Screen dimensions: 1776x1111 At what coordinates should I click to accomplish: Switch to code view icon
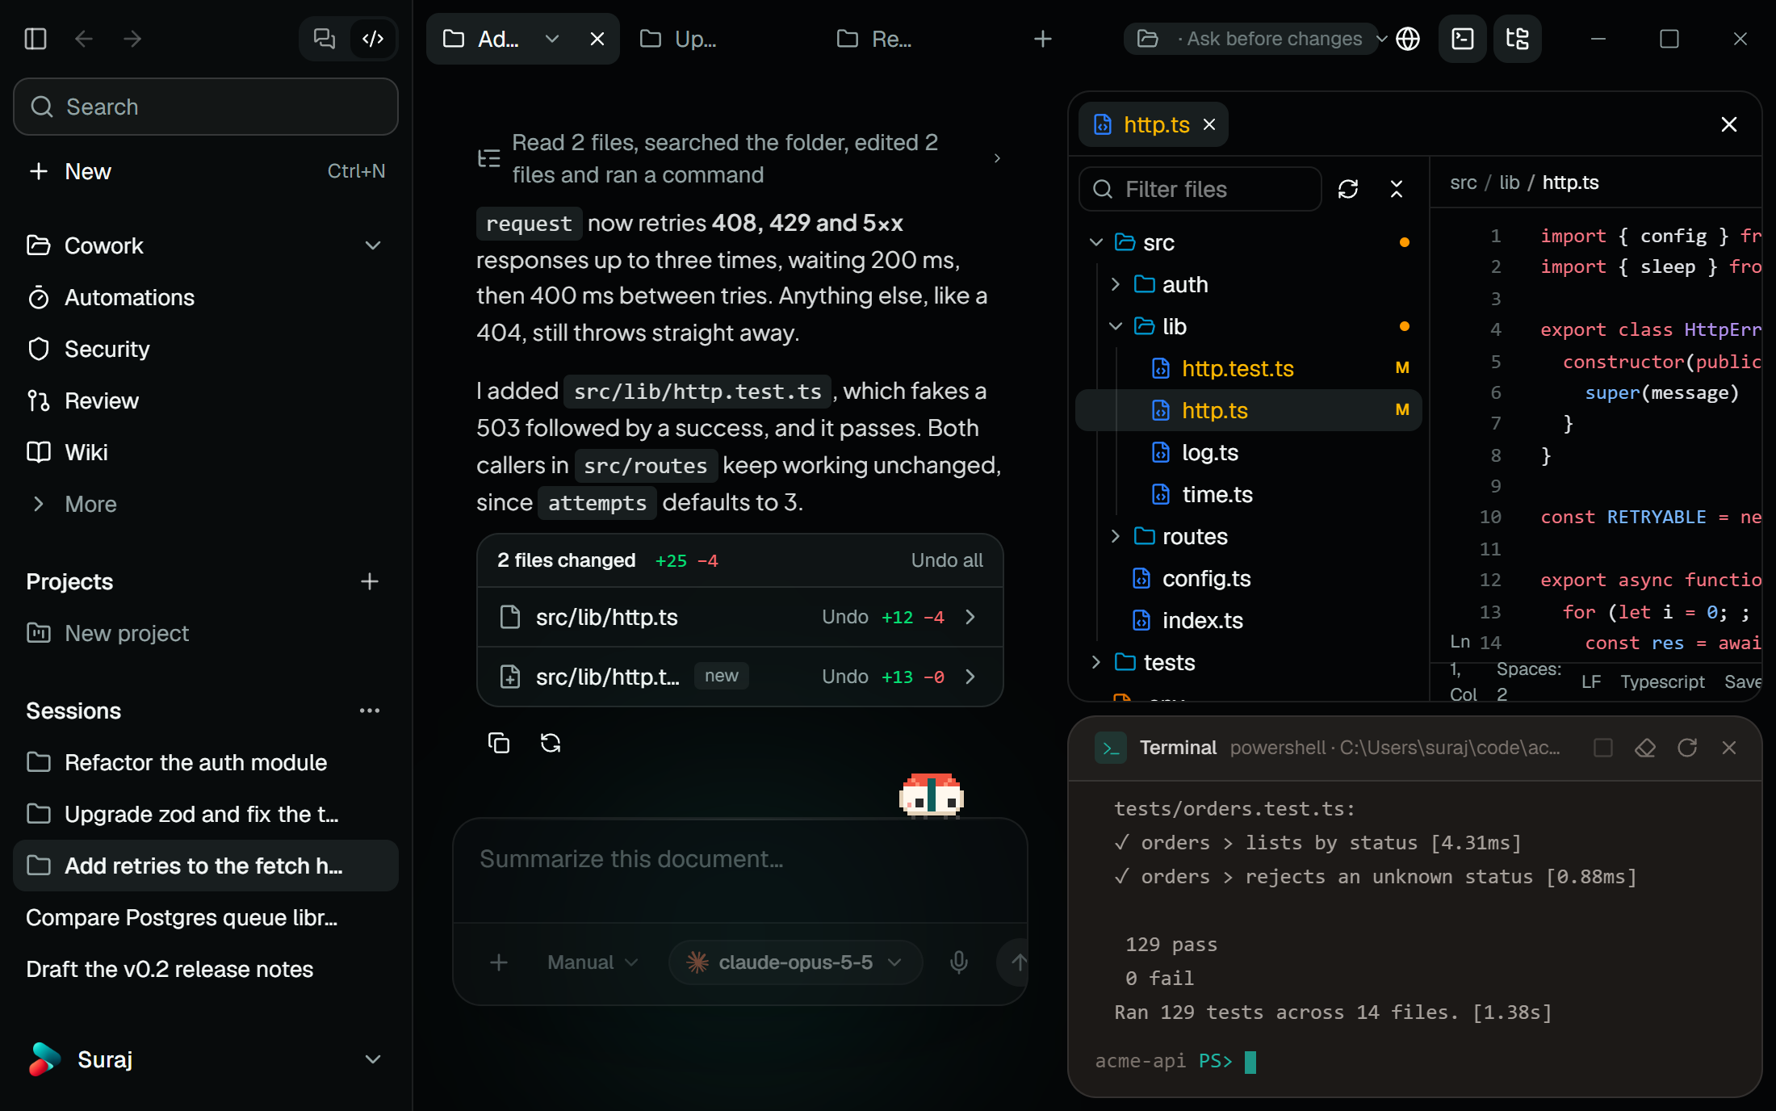373,39
